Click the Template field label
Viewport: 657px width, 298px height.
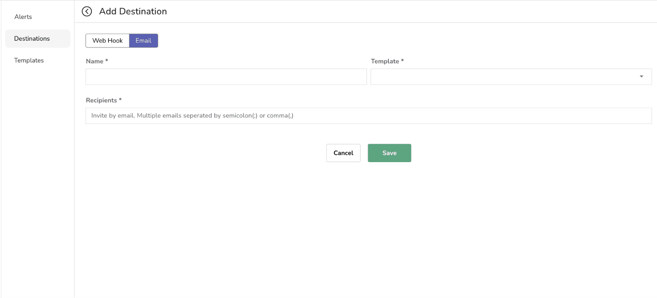385,61
